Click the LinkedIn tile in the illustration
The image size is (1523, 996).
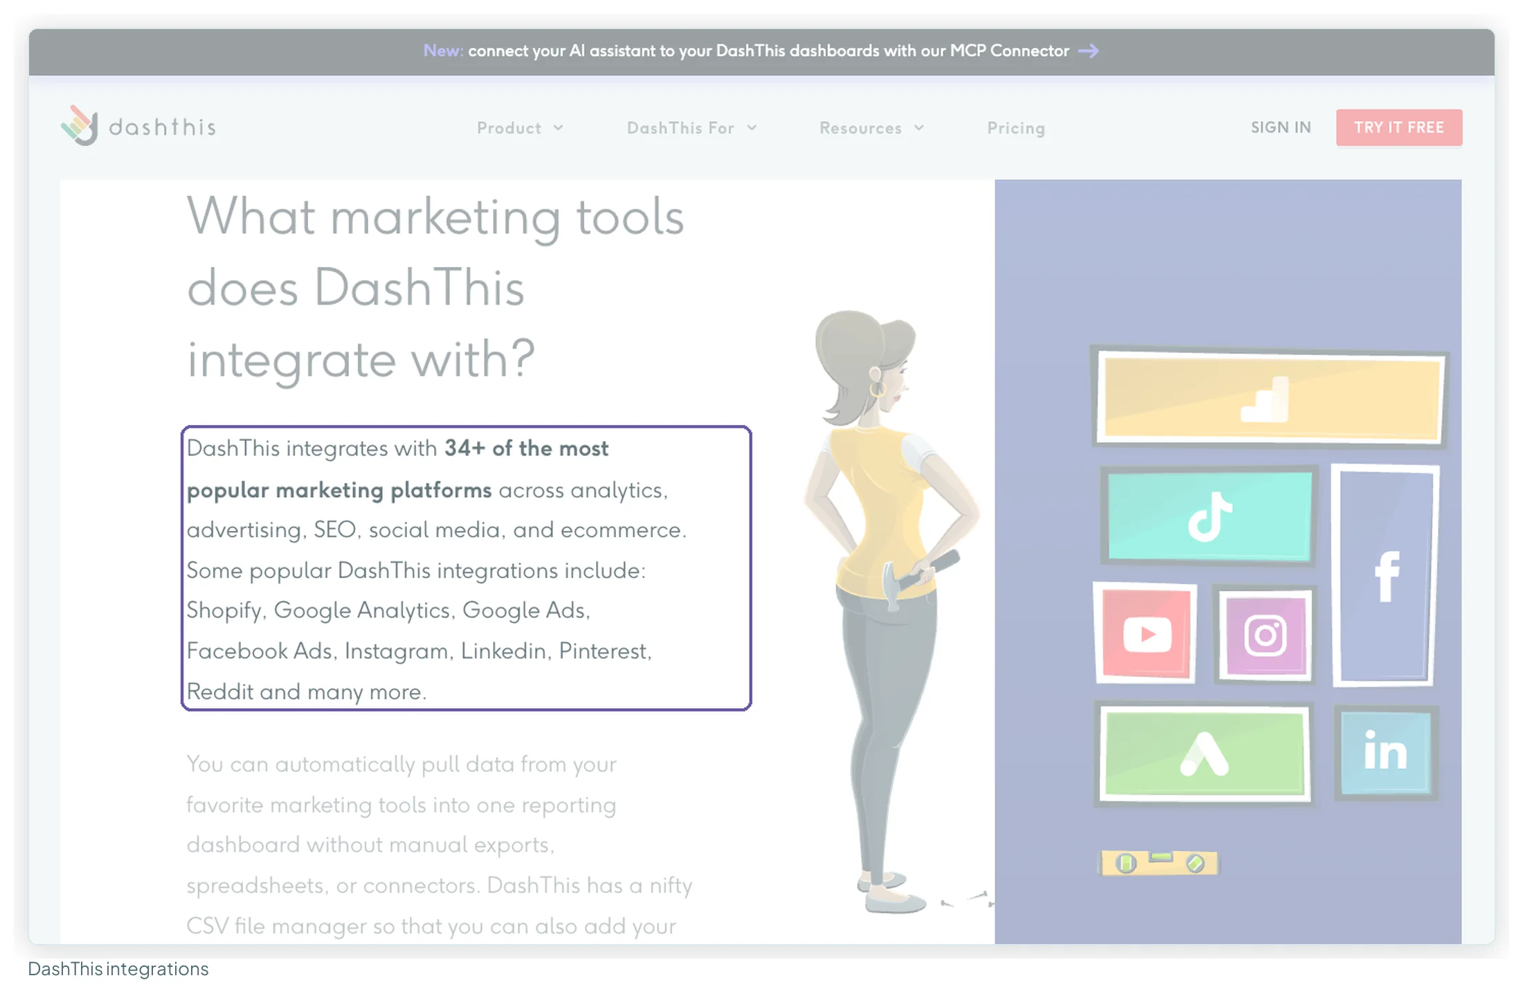coord(1385,752)
